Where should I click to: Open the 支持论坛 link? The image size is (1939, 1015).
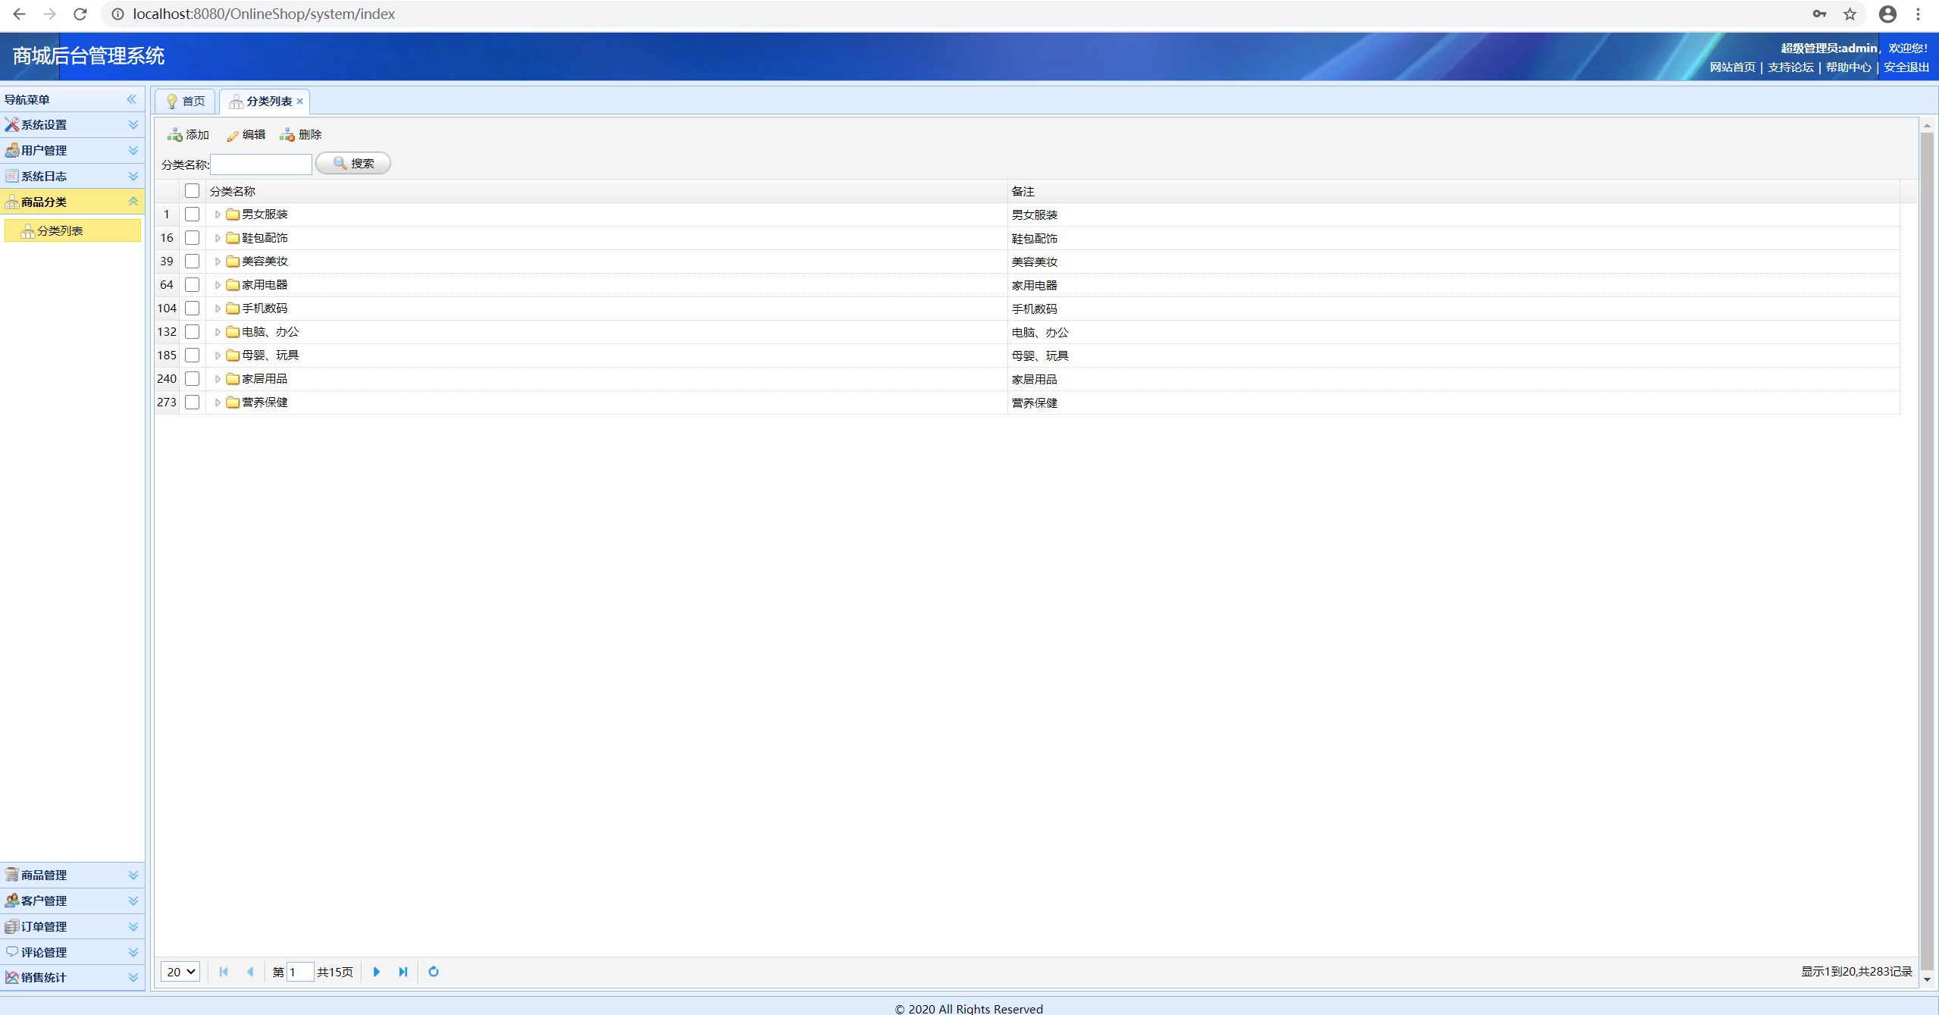tap(1791, 67)
